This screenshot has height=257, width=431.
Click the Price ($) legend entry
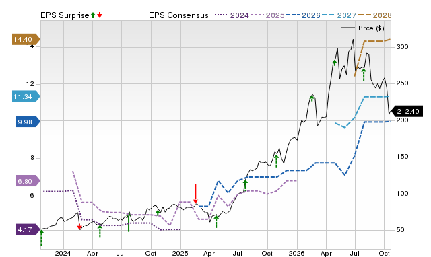tap(362, 28)
